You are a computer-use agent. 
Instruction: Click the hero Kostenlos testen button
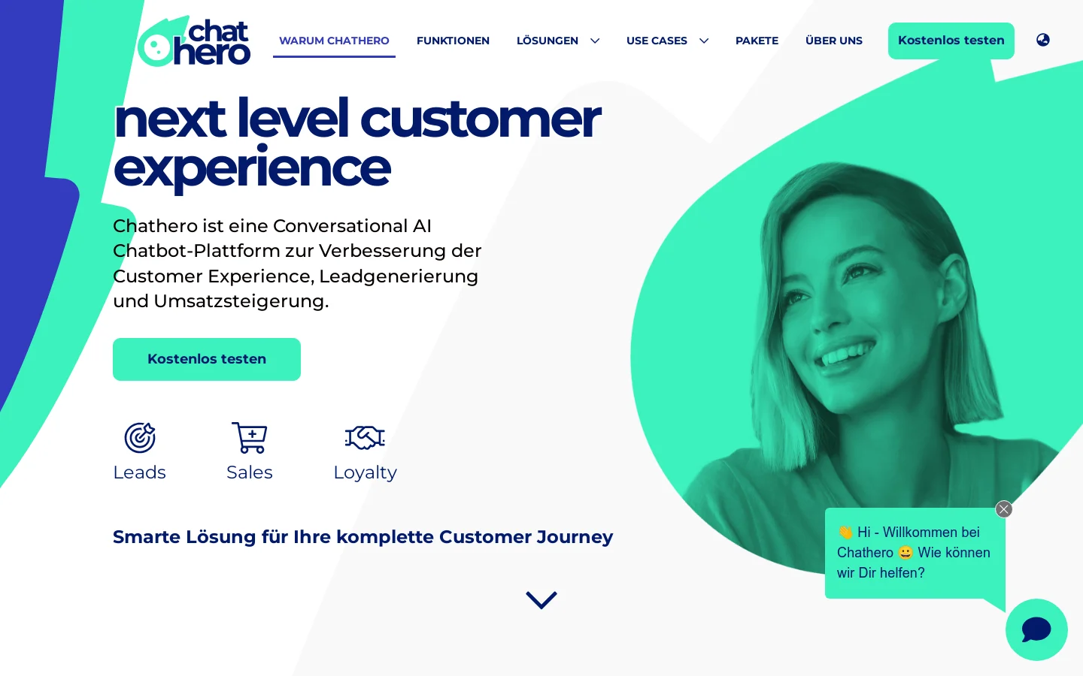(x=207, y=359)
